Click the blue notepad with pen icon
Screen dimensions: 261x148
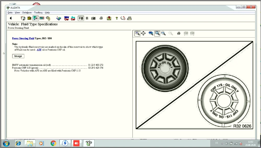click(x=59, y=18)
